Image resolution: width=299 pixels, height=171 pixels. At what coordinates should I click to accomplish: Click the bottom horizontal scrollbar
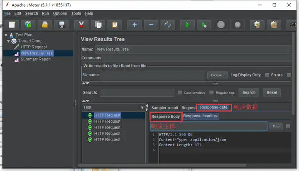pos(162,166)
